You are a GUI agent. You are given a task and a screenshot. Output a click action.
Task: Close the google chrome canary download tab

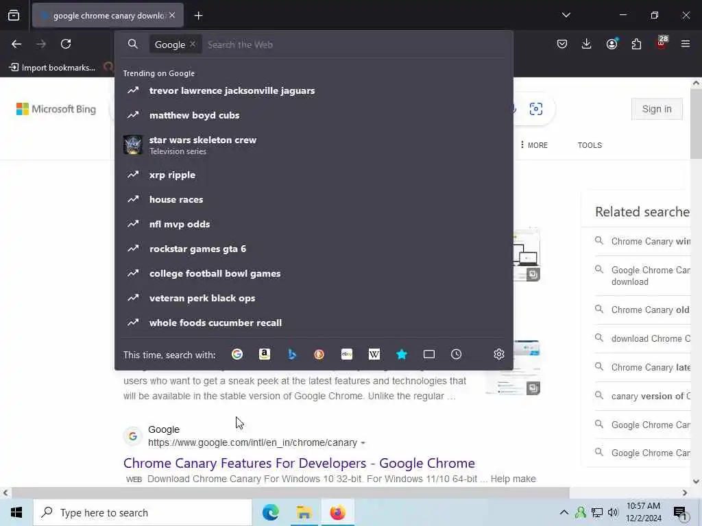click(x=172, y=15)
